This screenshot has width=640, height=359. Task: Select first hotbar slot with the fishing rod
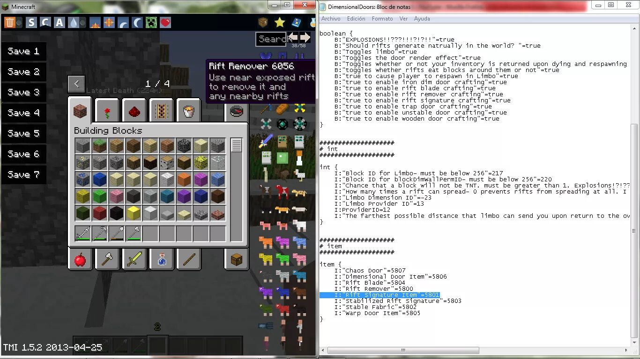coord(82,234)
